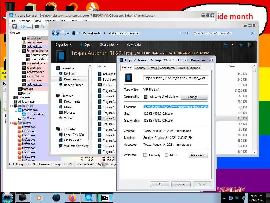Click the Change... button for Opens with
The height and width of the screenshot is (203, 270).
pyautogui.click(x=194, y=97)
